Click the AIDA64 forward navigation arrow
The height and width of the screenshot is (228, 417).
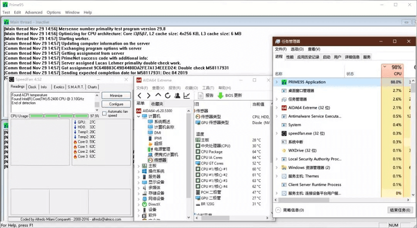pos(149,95)
